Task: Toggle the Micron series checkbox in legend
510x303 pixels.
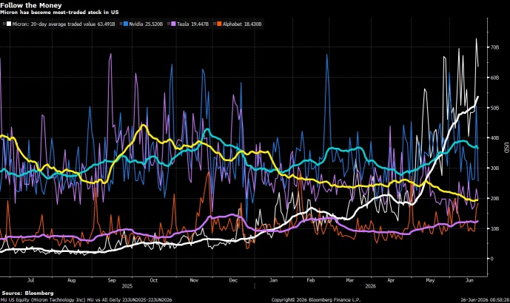Action: [x=4, y=24]
